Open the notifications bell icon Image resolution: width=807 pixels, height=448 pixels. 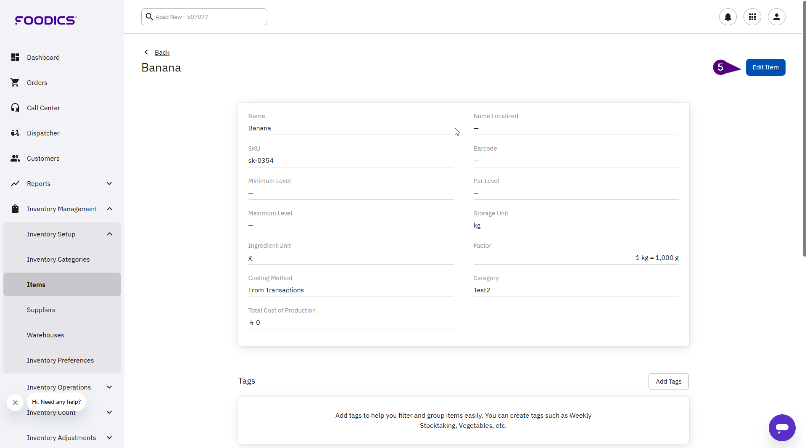[x=728, y=17]
